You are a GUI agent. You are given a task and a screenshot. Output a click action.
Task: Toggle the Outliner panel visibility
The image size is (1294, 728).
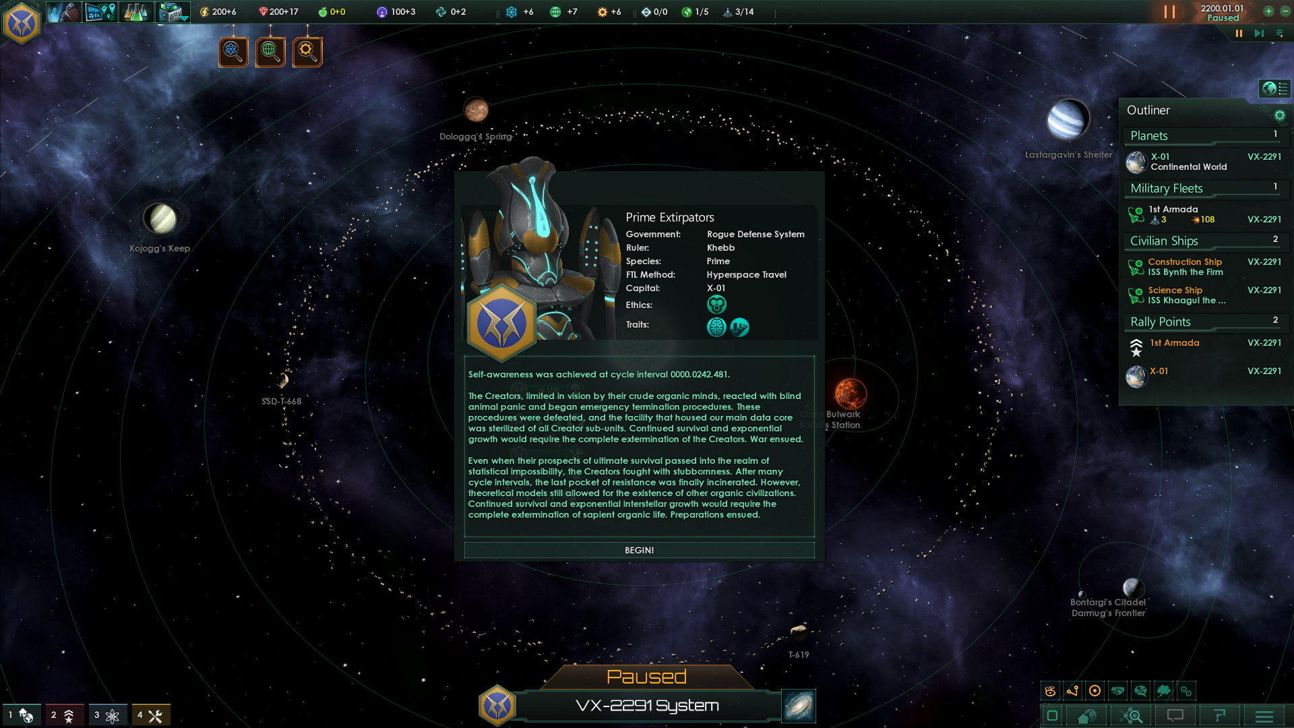click(1275, 88)
